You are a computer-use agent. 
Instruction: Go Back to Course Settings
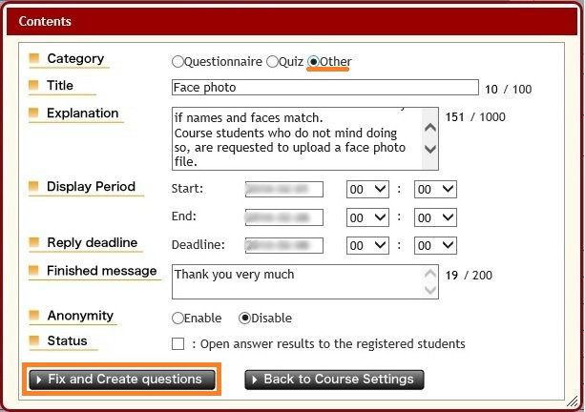point(334,380)
